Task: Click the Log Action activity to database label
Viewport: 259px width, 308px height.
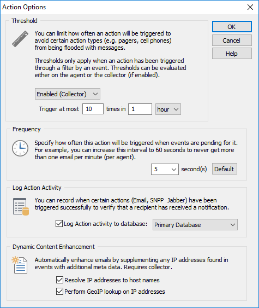Action: point(106,224)
